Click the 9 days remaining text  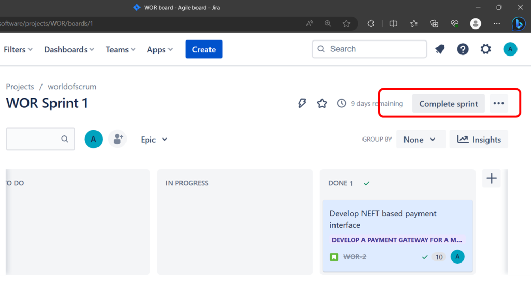tap(377, 103)
